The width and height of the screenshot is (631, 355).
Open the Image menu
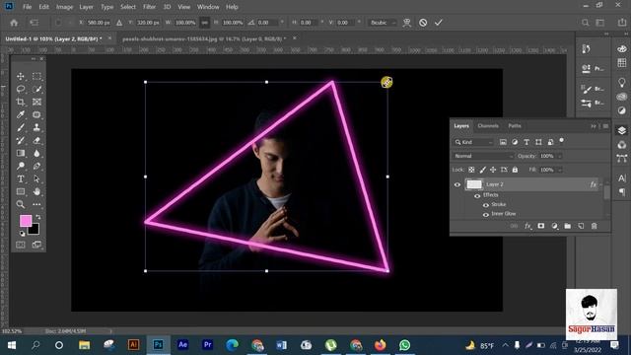tap(64, 7)
